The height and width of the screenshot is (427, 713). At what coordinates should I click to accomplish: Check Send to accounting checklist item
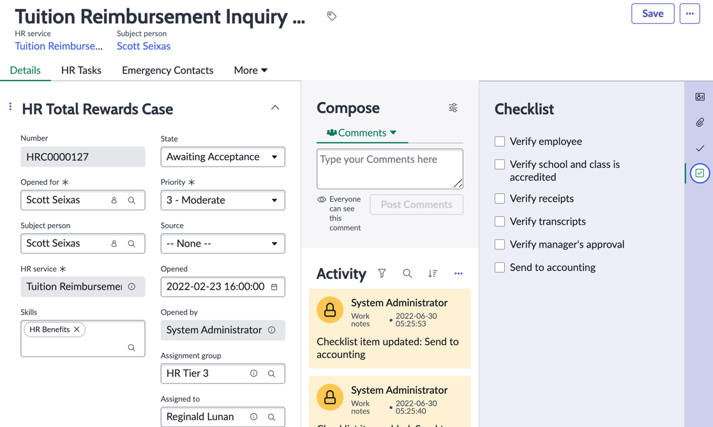click(x=500, y=267)
